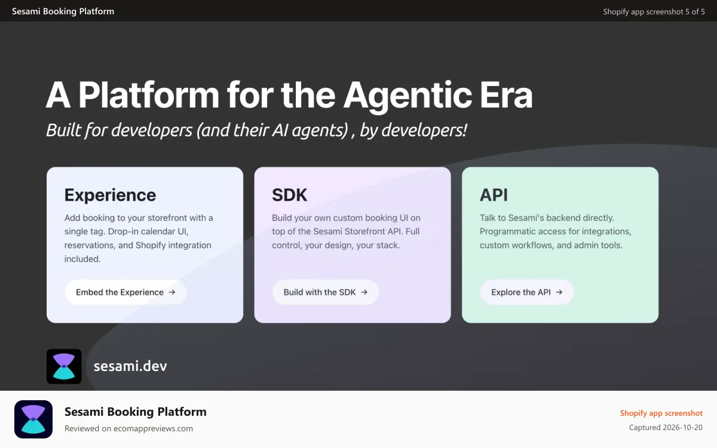Click the headline A Platform for the Agentic Era
This screenshot has width=717, height=448.
[289, 94]
